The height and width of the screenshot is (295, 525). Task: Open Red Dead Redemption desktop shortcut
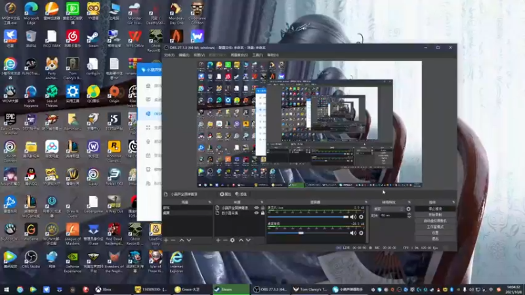tap(114, 235)
